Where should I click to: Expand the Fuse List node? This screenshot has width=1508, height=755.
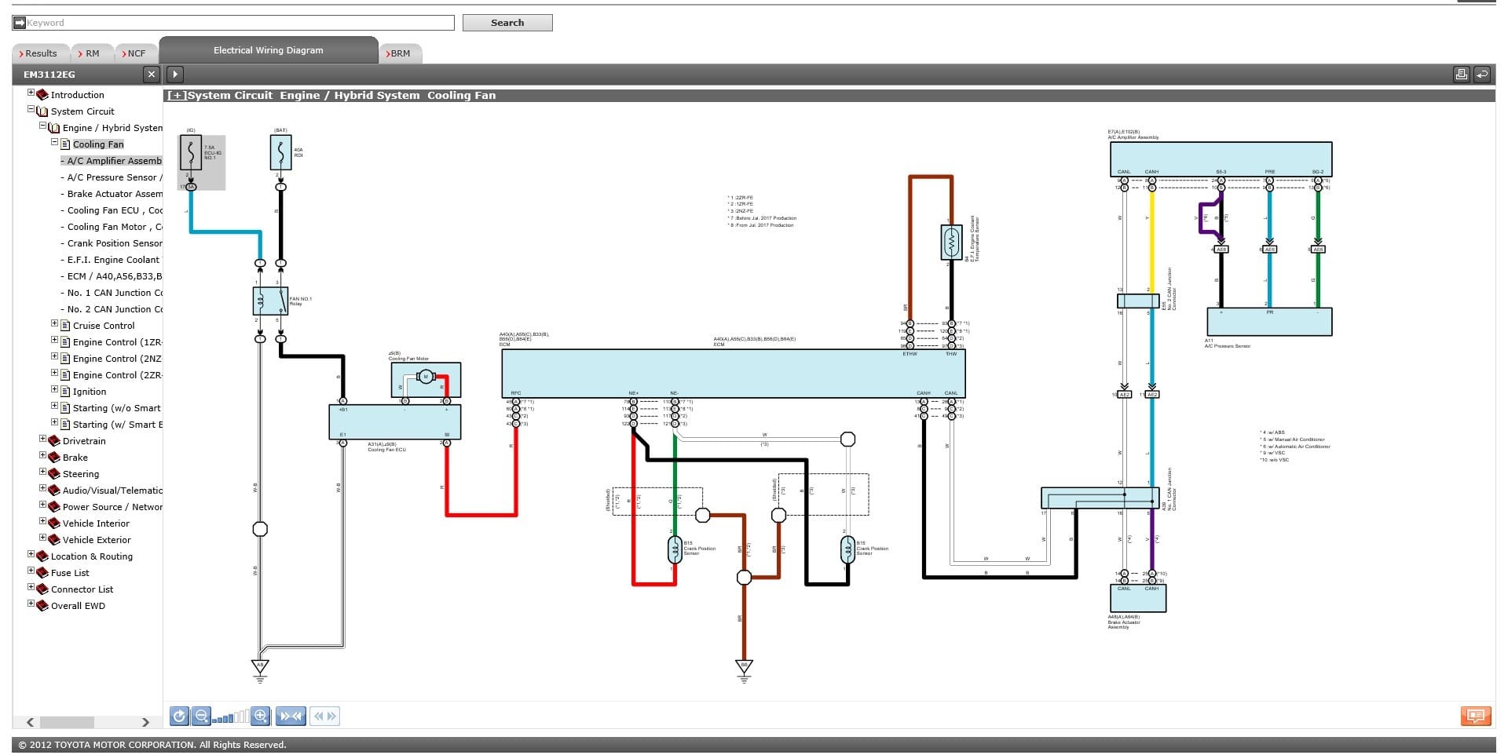click(31, 571)
